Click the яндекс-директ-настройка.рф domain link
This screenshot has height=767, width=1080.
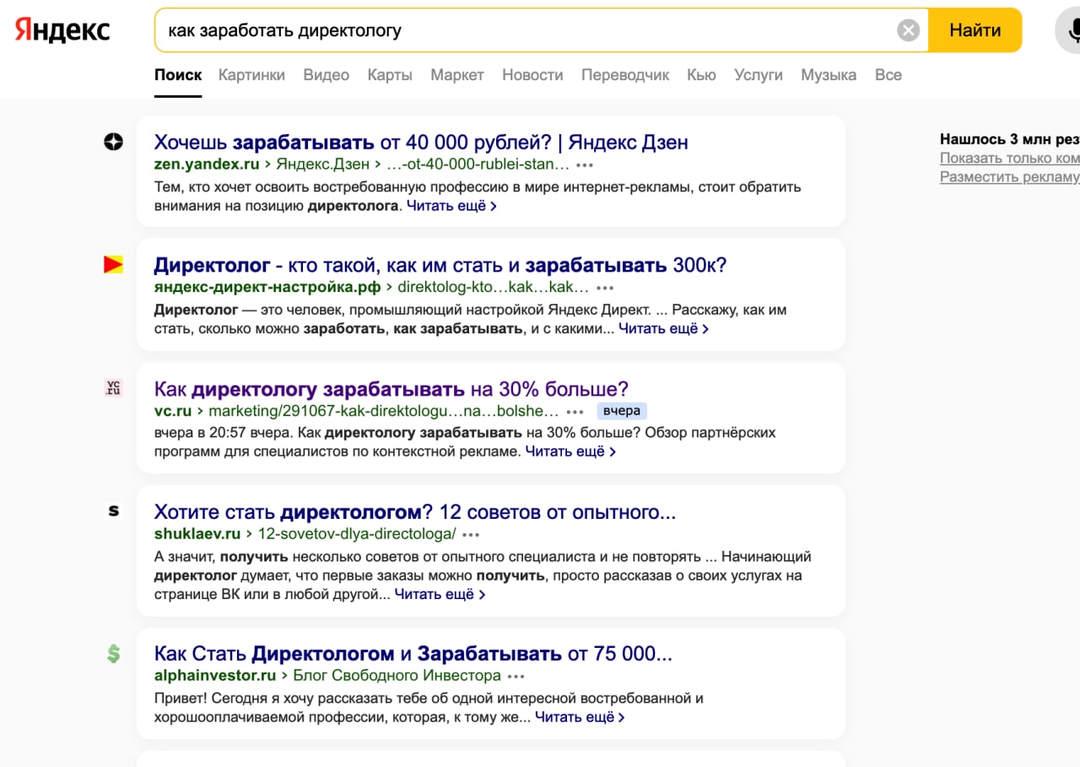coord(267,288)
